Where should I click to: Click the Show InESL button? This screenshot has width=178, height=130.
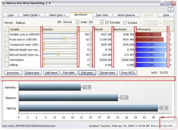pos(128,73)
